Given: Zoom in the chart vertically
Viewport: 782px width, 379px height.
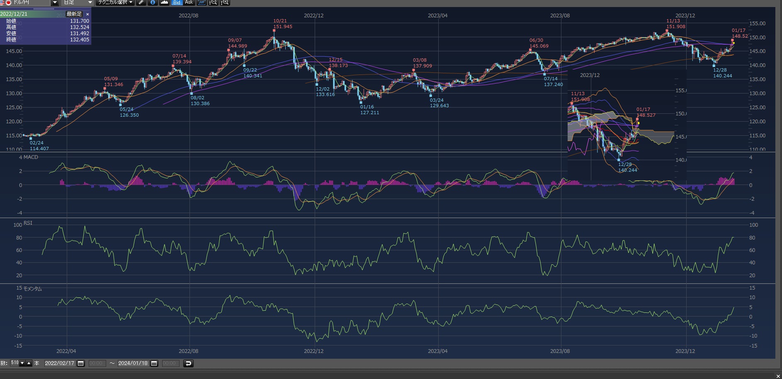Looking at the screenshot, I should tap(225, 2).
